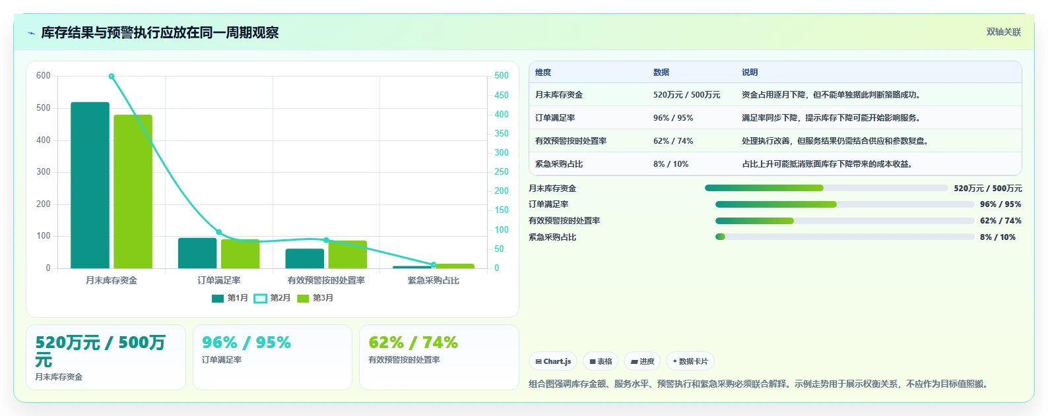
Task: Click the 占比上升可能抵消 description cell
Action: coord(828,164)
